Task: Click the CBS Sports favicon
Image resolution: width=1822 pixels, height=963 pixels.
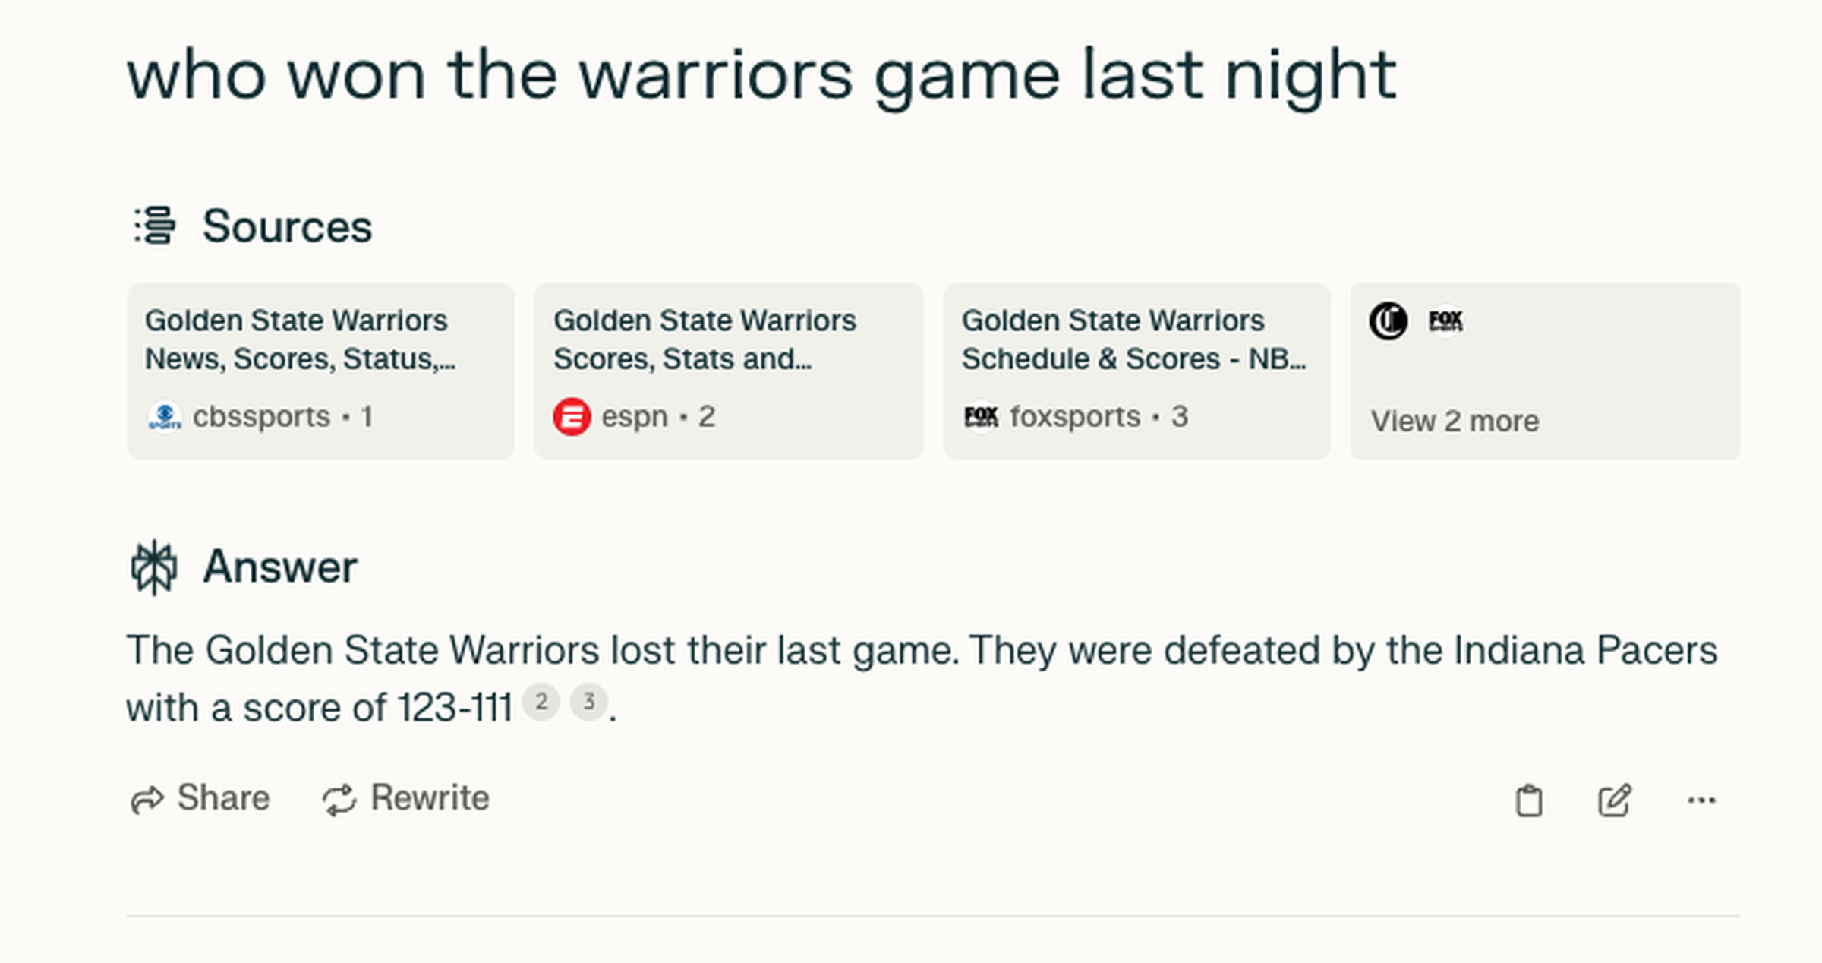Action: click(166, 415)
